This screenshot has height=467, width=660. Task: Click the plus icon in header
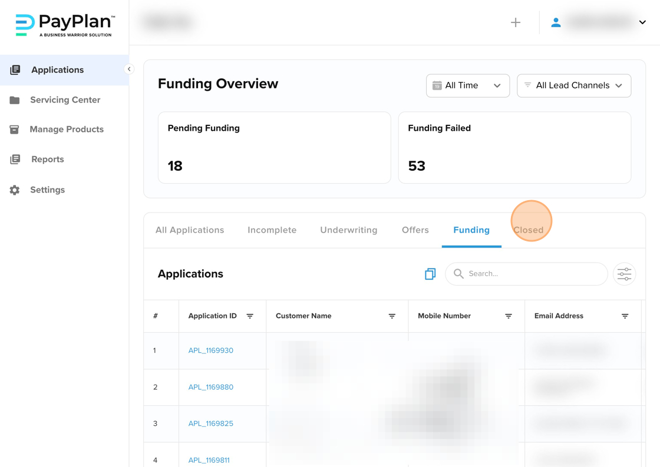(x=516, y=22)
